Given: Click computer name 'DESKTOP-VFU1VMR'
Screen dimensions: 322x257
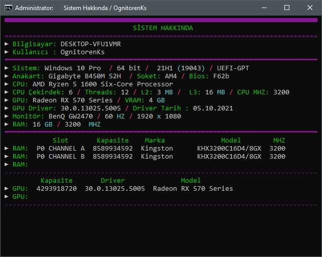Looking at the screenshot, I should click(x=91, y=44).
